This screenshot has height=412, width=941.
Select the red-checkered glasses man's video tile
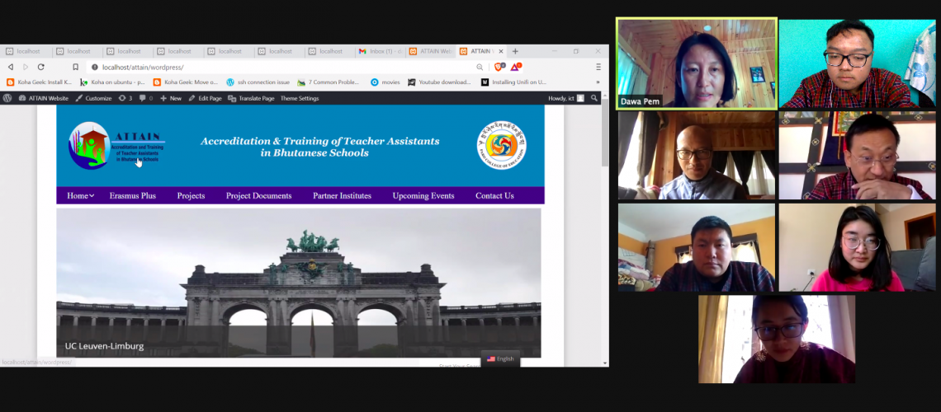[x=857, y=63]
